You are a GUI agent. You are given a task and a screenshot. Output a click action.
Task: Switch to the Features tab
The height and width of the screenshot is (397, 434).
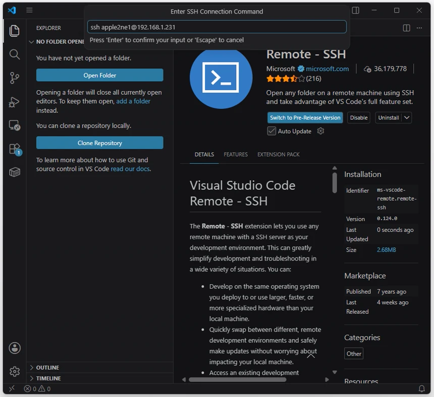(x=236, y=155)
